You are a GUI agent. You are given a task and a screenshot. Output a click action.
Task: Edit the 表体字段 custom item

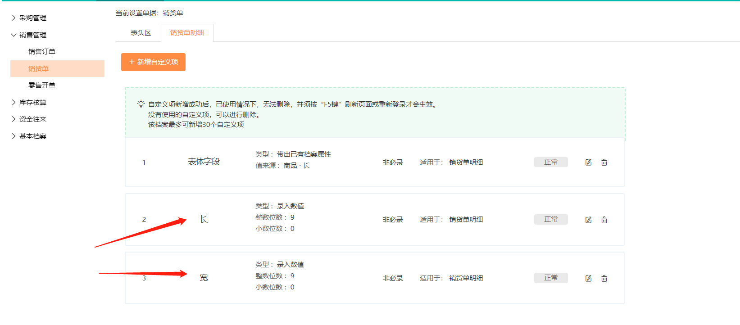(x=588, y=162)
